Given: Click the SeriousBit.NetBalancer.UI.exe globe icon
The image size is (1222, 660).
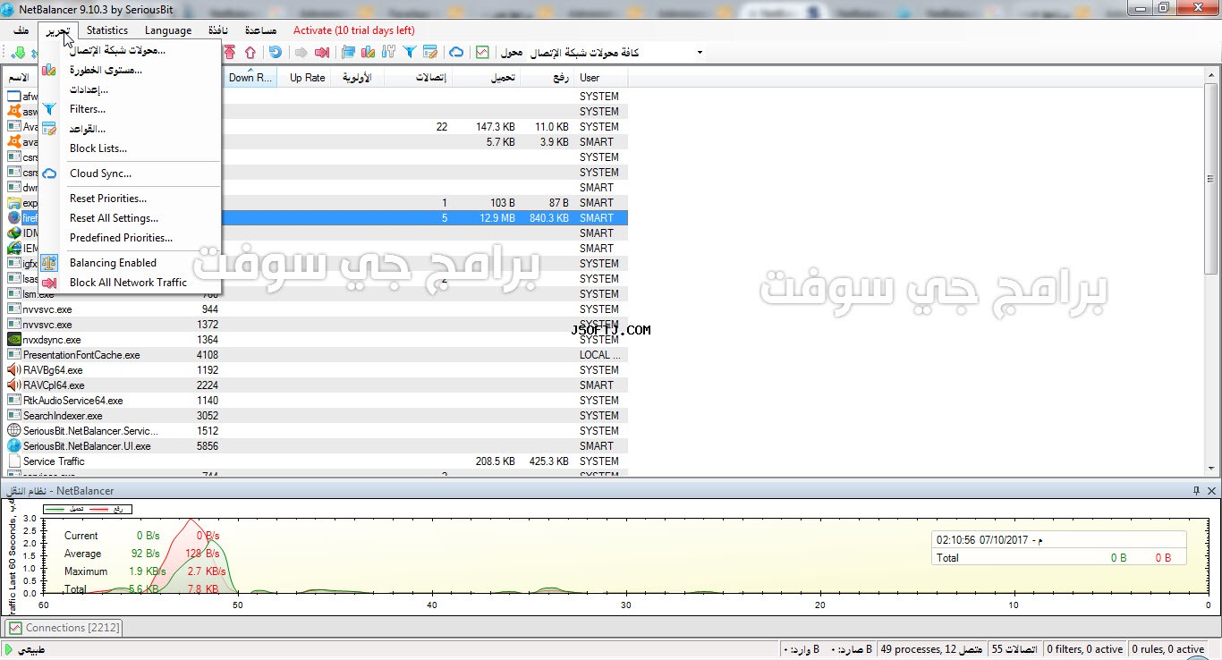Looking at the screenshot, I should (14, 446).
